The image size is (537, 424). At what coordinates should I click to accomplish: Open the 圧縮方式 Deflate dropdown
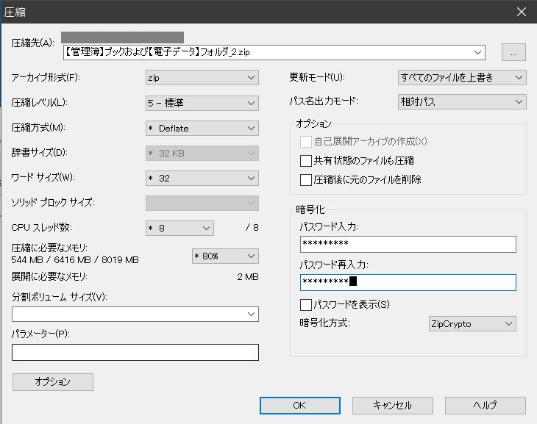(202, 128)
